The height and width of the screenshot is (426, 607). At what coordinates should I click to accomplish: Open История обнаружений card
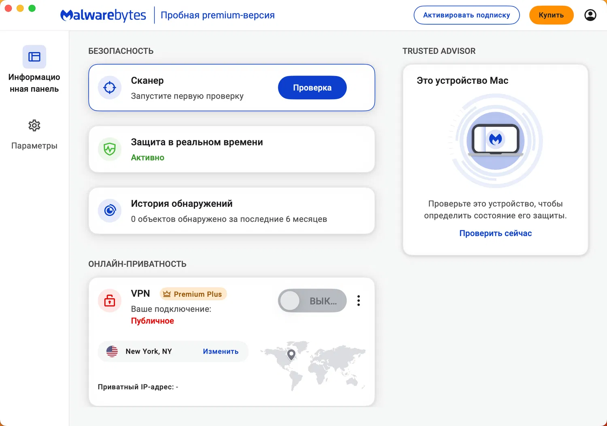[232, 211]
